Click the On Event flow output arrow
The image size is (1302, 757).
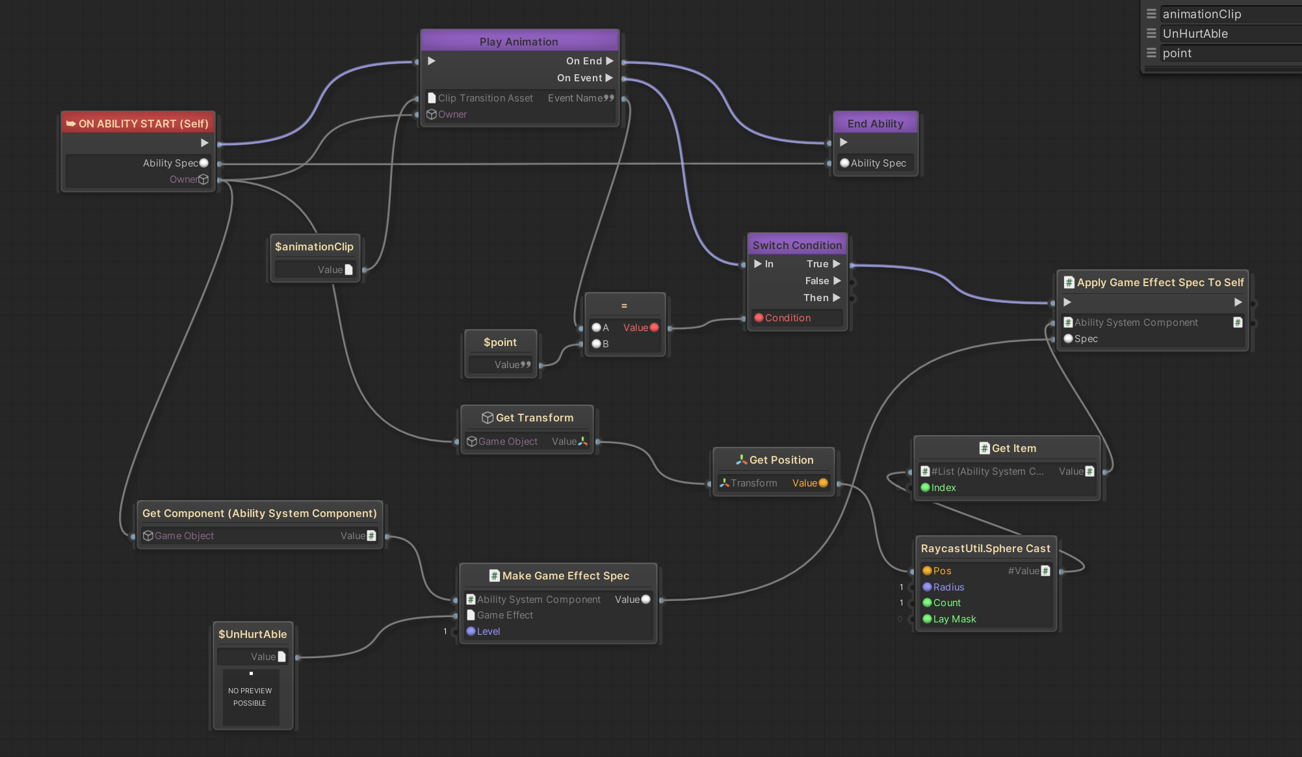click(609, 77)
